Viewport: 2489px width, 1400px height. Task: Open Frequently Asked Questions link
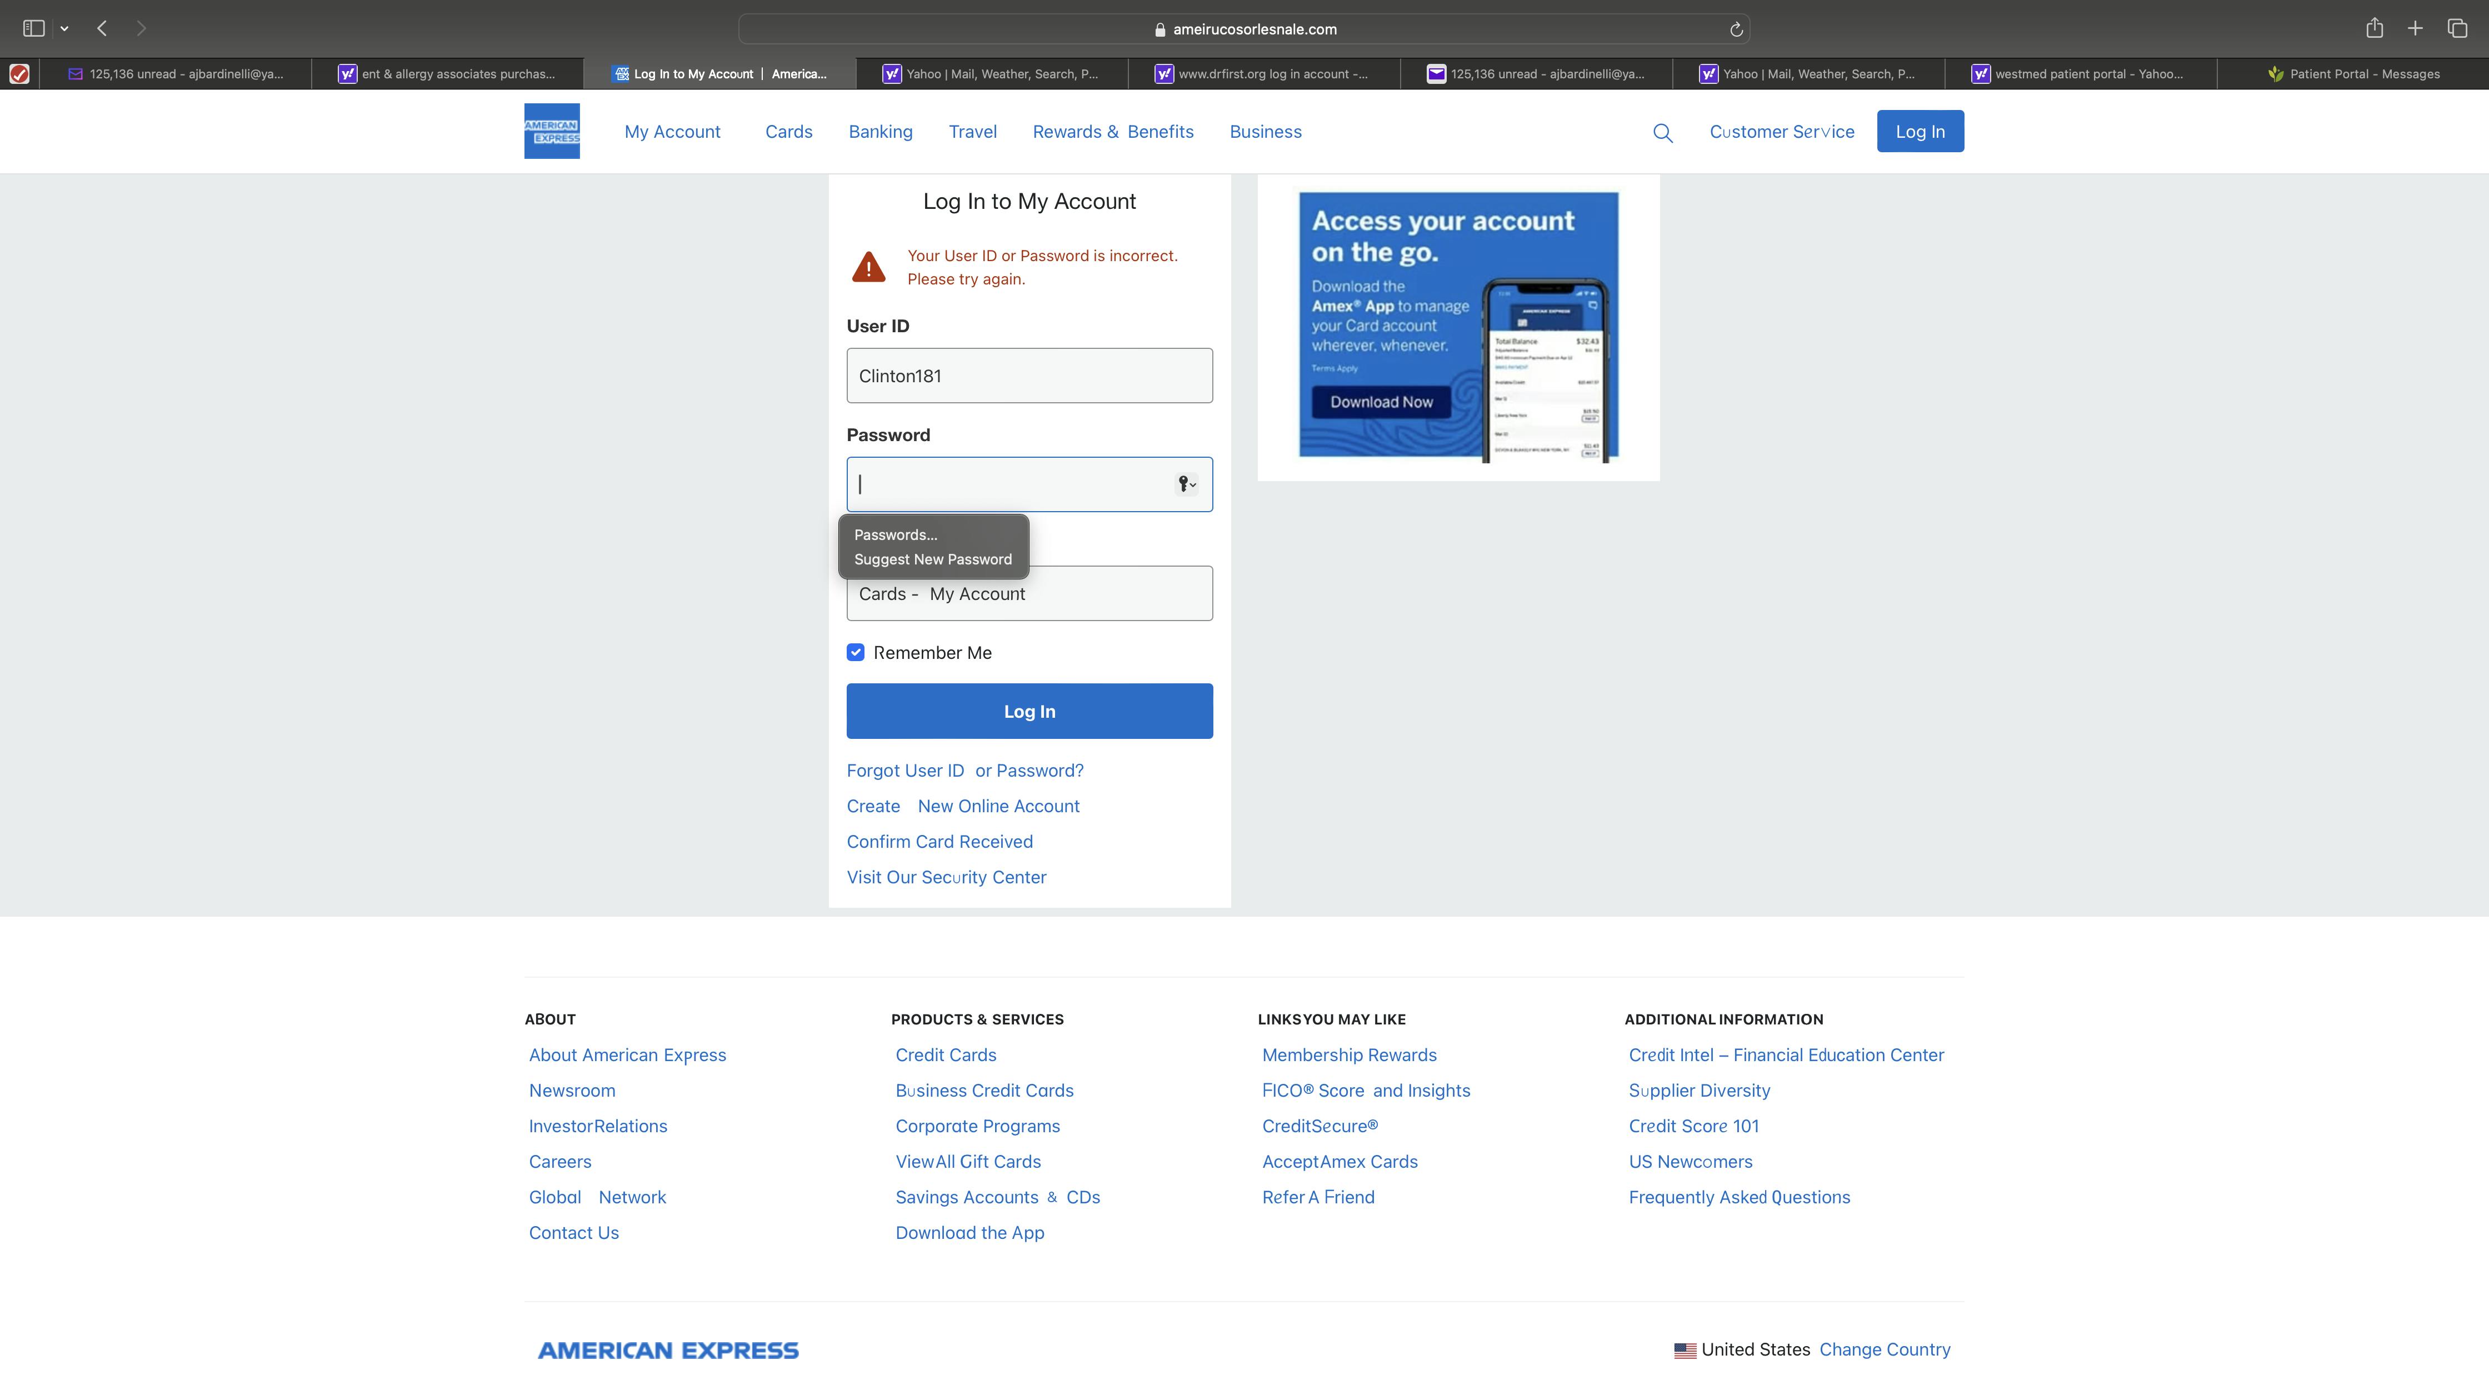click(x=1739, y=1197)
